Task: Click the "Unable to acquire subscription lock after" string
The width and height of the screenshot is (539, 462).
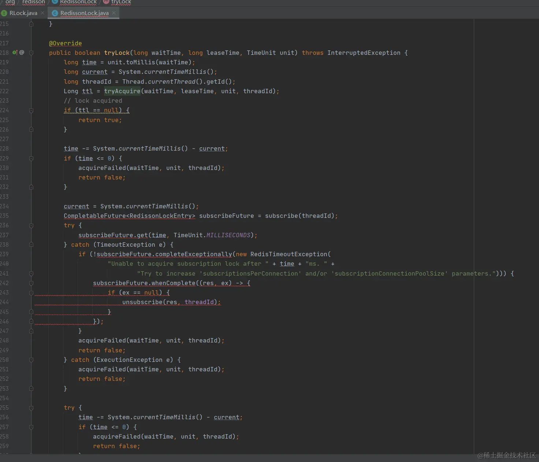Action: point(188,264)
